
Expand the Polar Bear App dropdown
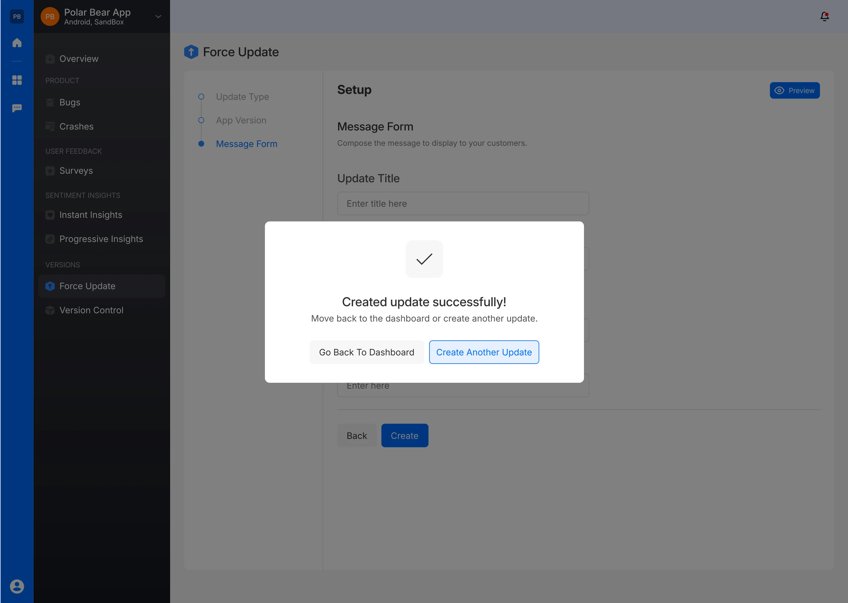158,17
